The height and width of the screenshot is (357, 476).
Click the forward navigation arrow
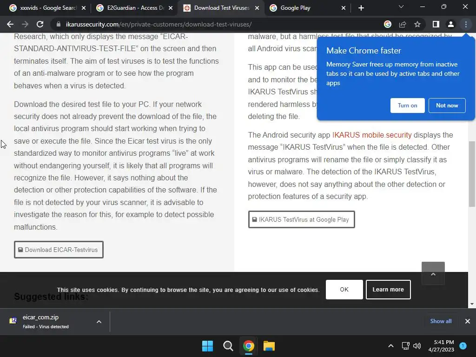click(x=25, y=24)
